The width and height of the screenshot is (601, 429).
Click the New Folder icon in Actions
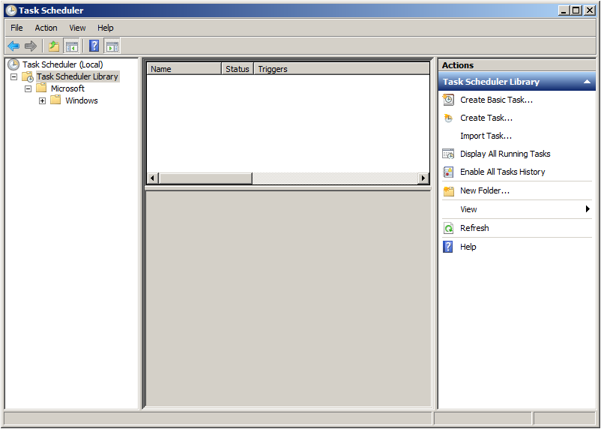click(x=448, y=190)
